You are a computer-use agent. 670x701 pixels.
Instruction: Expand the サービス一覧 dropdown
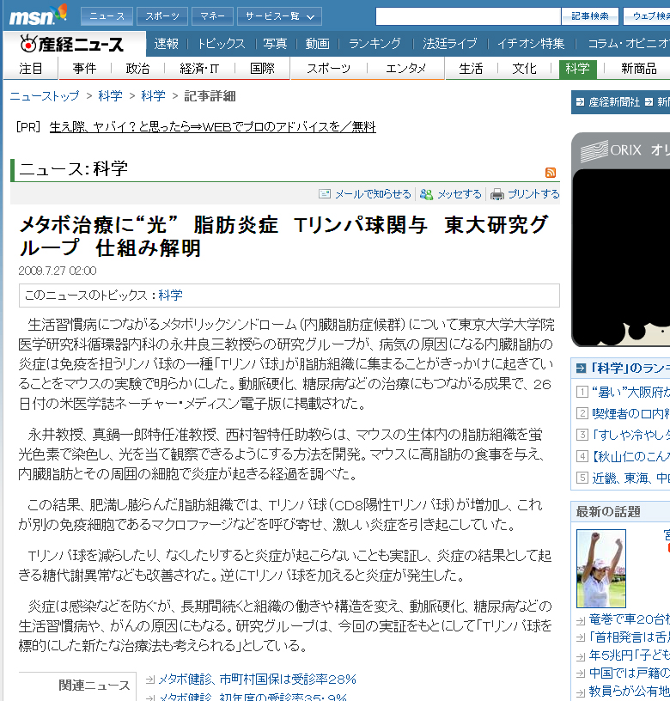(279, 15)
